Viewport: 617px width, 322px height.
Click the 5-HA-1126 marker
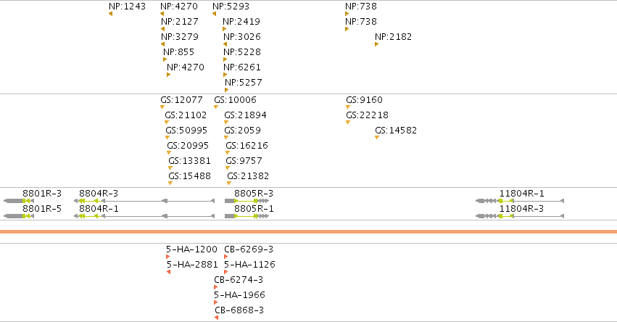coord(226,273)
